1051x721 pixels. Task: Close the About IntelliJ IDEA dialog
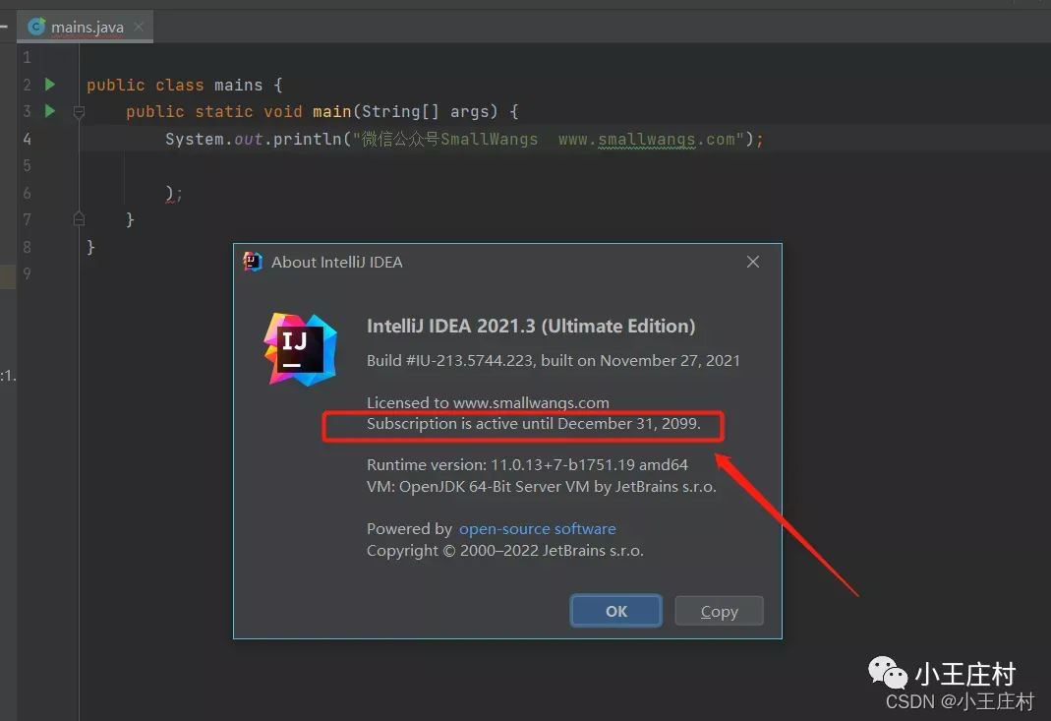pos(753,262)
